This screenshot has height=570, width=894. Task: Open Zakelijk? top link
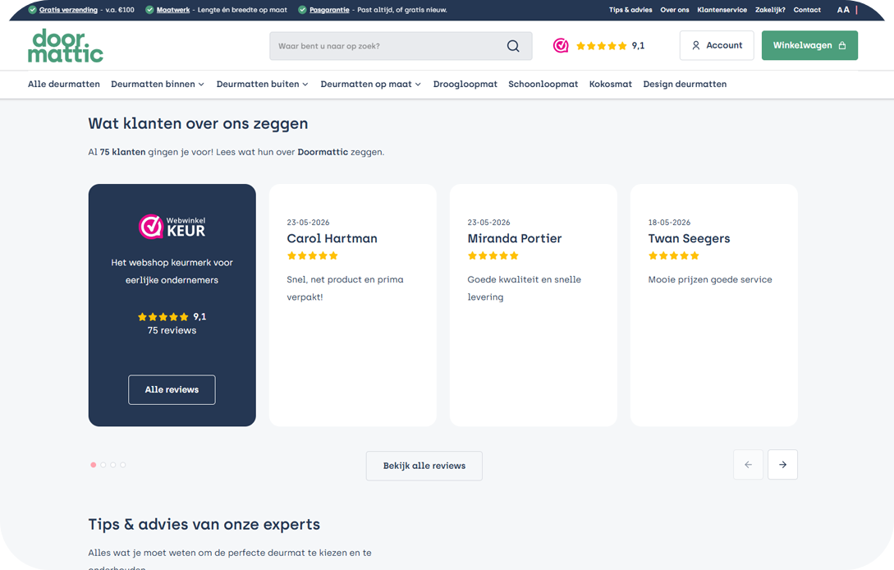pos(770,10)
